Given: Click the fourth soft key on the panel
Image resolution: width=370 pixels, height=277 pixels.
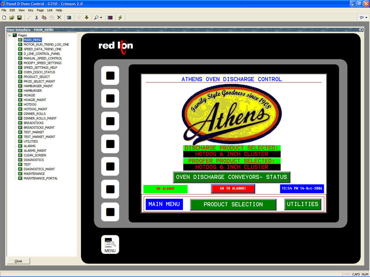Looking at the screenshot, I should pos(110,144).
